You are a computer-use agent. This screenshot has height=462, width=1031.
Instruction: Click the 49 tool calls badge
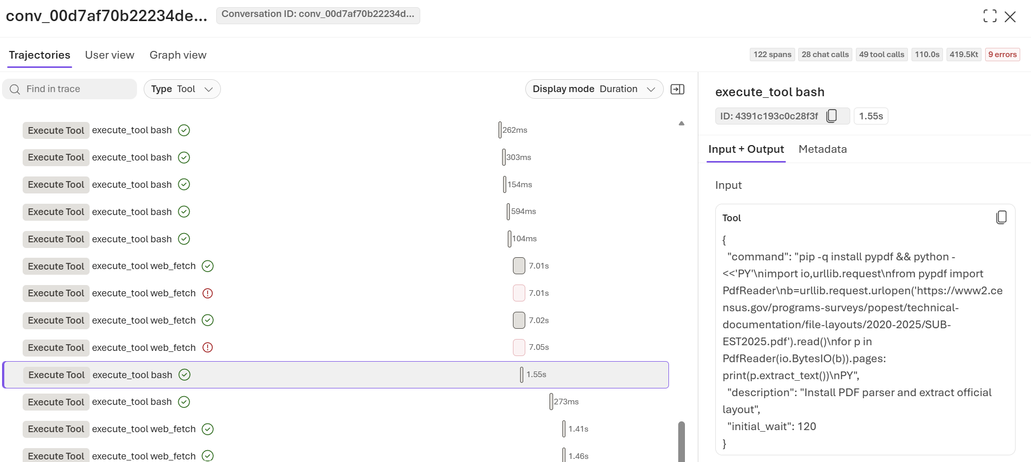(882, 55)
